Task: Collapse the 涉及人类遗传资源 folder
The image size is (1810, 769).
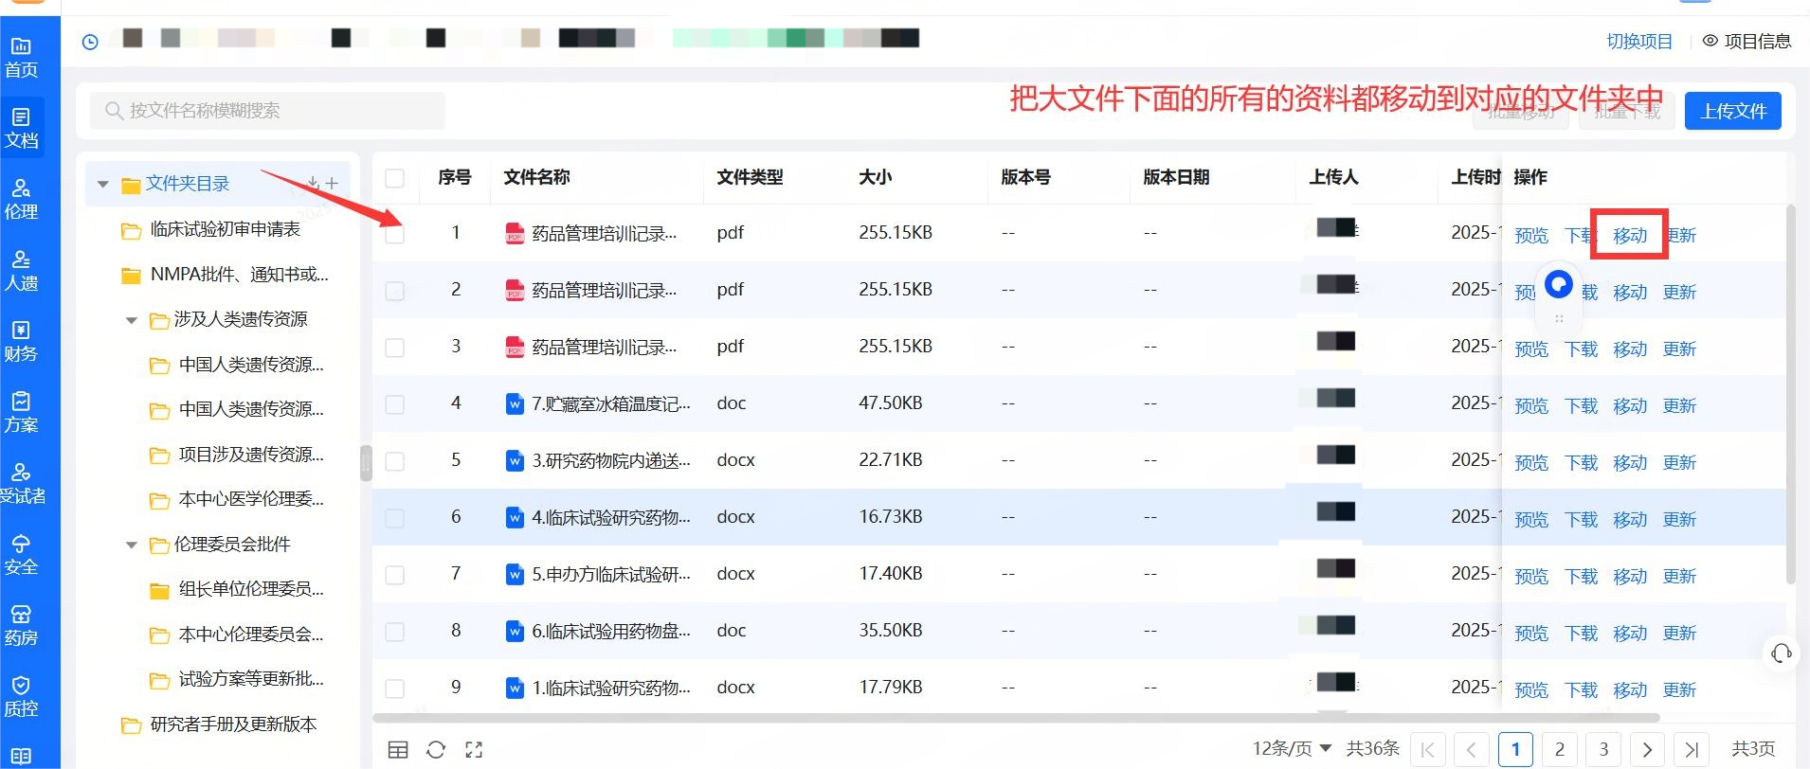Action: tap(132, 320)
